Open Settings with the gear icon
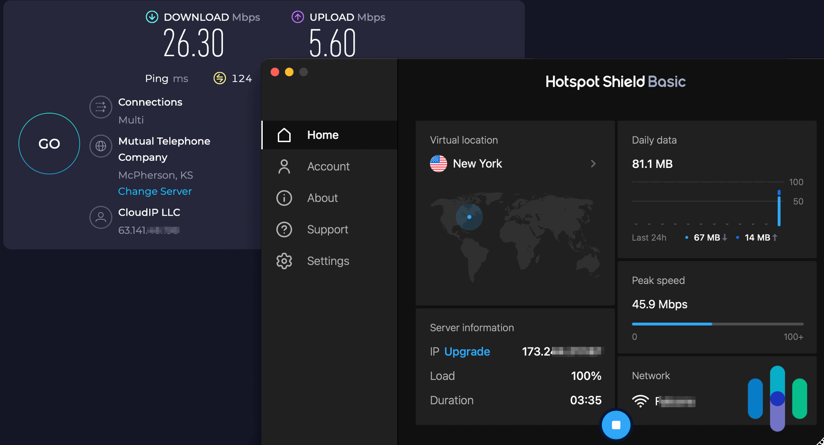 pos(284,261)
